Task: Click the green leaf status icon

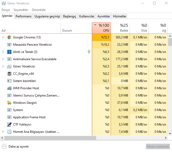Action: 89,52
